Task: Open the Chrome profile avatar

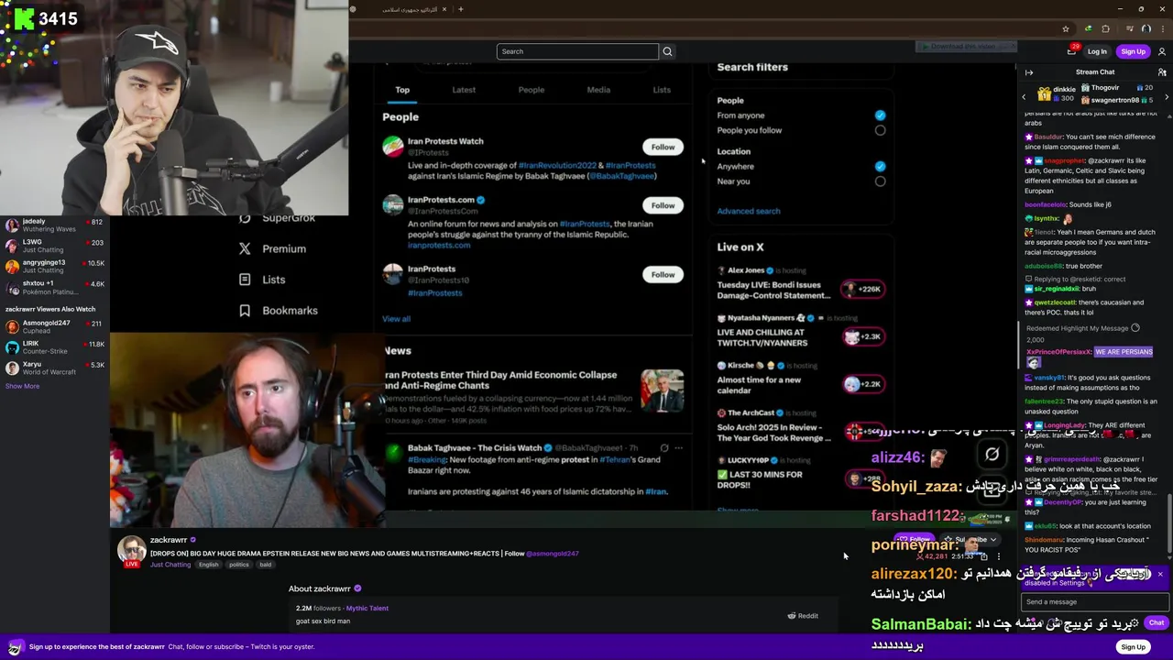Action: (x=1146, y=29)
